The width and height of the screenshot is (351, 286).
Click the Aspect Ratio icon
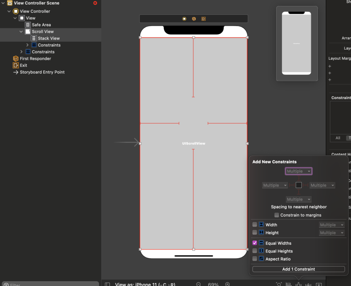[x=261, y=259]
